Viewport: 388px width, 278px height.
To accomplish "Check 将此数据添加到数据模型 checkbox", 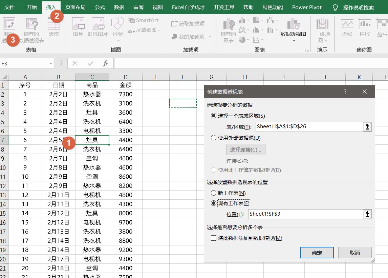I will click(213, 238).
